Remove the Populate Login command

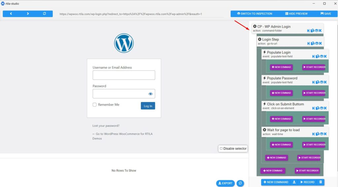[325, 56]
